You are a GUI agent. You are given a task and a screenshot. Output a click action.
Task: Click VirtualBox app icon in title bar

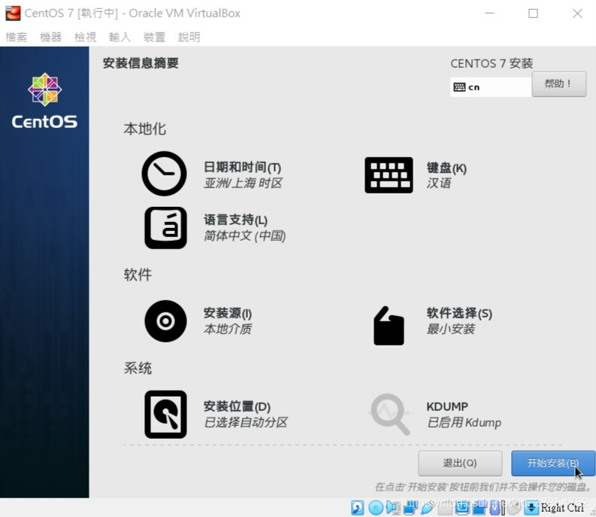pos(13,13)
